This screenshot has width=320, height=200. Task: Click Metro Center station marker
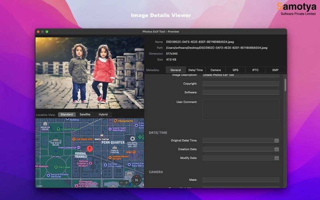click(102, 135)
